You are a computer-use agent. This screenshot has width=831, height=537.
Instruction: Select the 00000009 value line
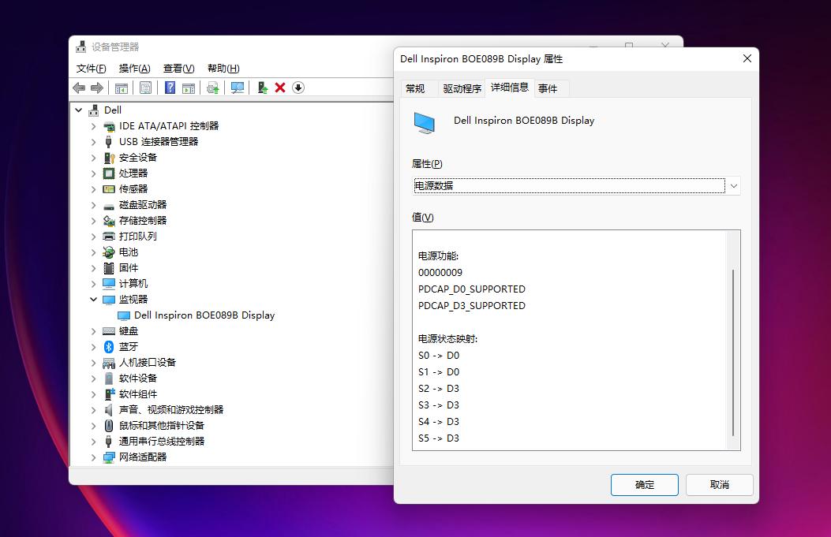pyautogui.click(x=440, y=273)
